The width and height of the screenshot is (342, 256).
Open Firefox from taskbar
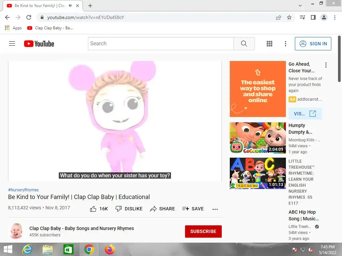pos(110,249)
